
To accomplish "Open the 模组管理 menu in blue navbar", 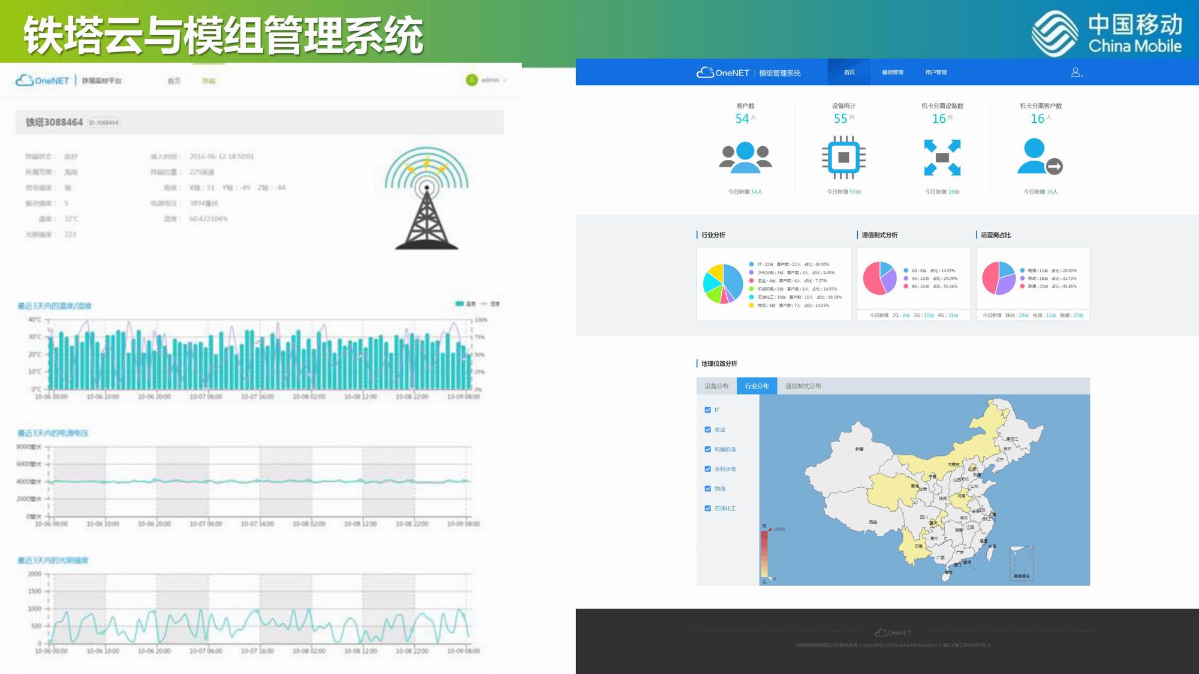I will click(x=892, y=72).
